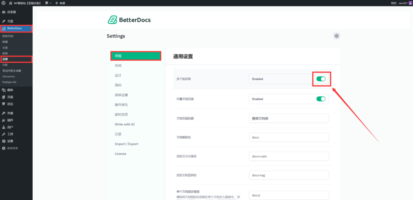Click the user greeting wm301 in admin bar
Screen dimensions: 413x200
pos(400,3)
